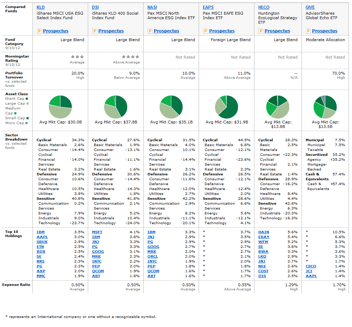Open the Prospectus link for iShares KLD 400 Social
Image resolution: width=352 pixels, height=327 pixels.
[x=111, y=31]
